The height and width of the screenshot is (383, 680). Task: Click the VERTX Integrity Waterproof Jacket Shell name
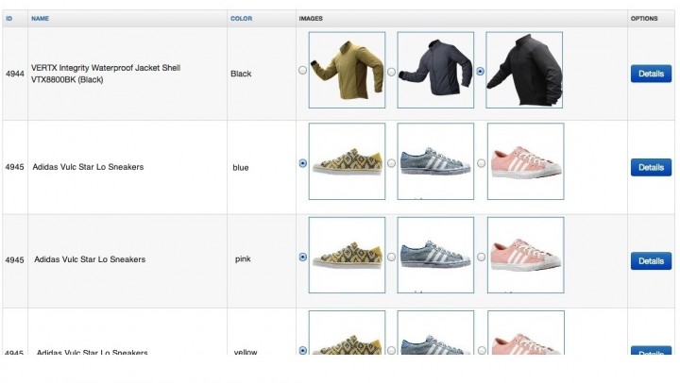point(106,74)
